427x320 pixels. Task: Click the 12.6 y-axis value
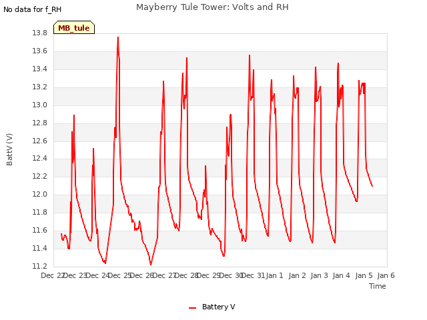40,141
